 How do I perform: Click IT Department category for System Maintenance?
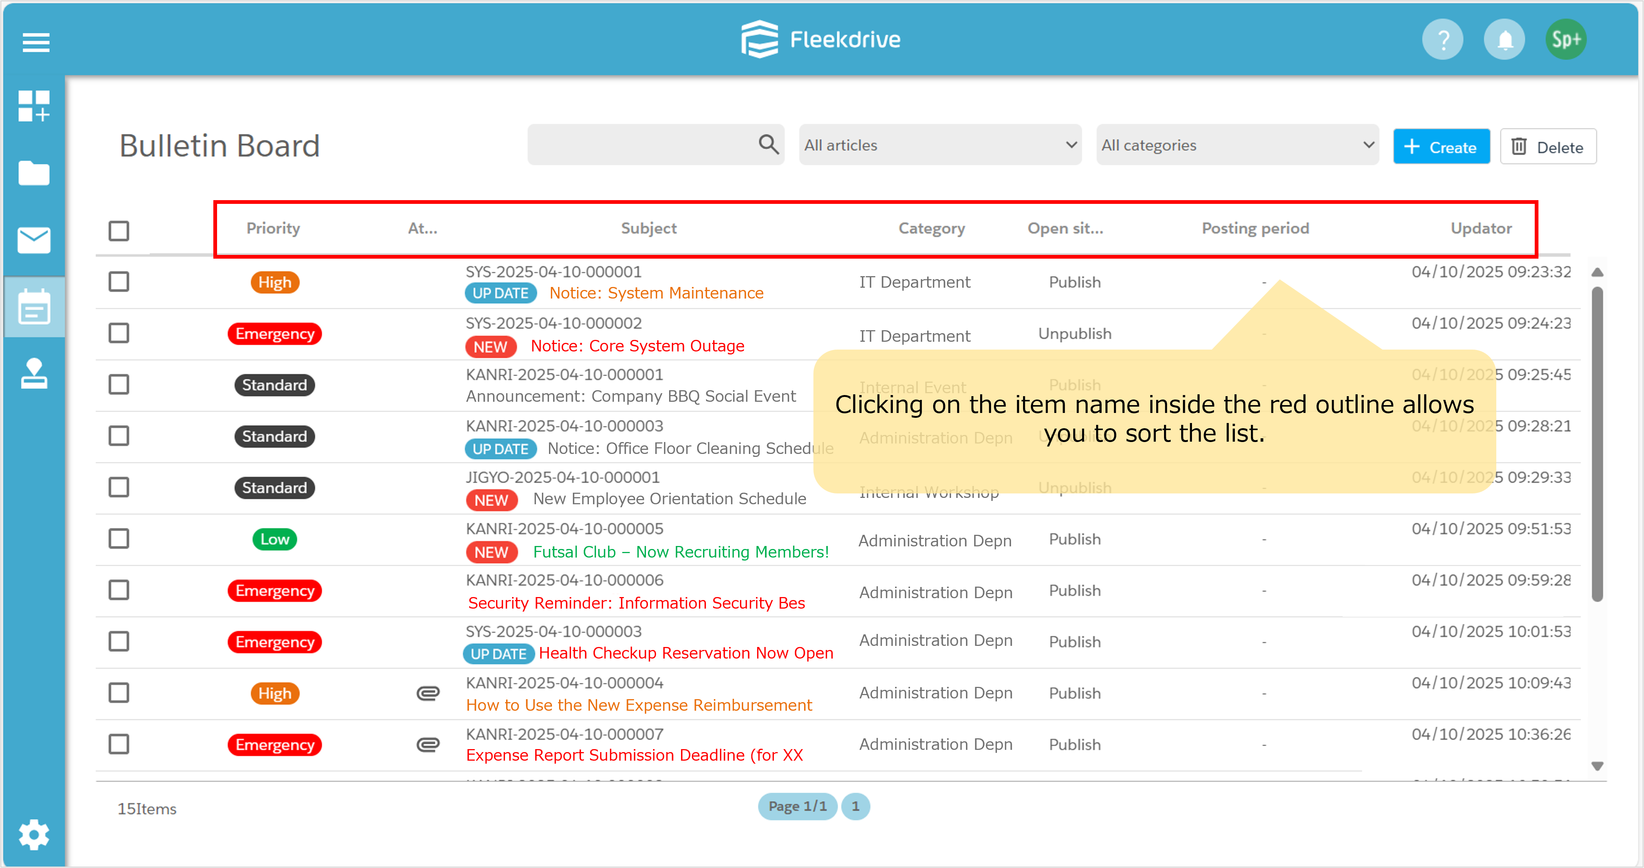[914, 282]
